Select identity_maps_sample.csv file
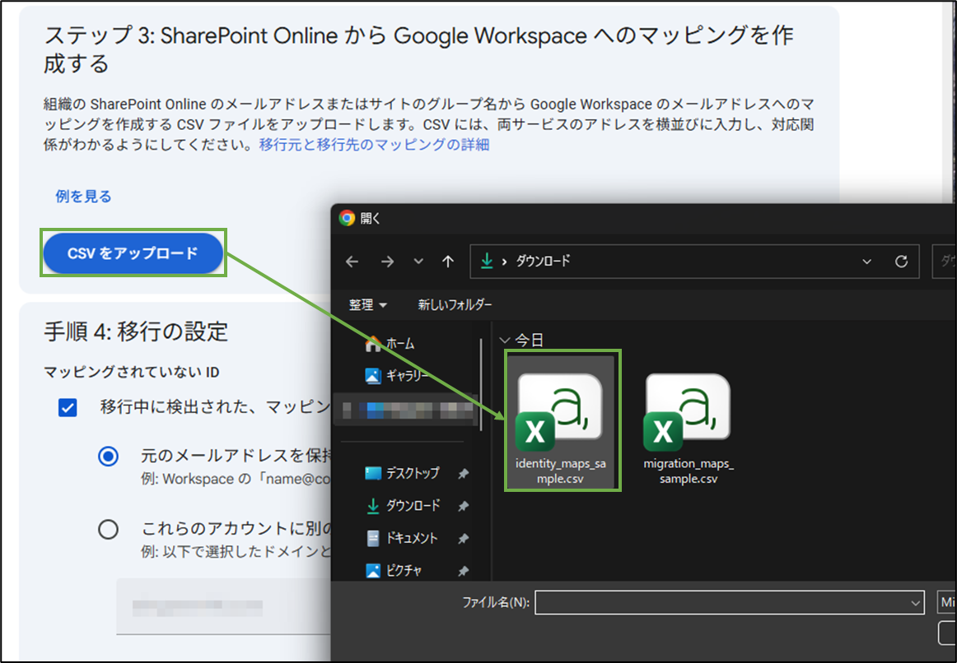 tap(561, 420)
